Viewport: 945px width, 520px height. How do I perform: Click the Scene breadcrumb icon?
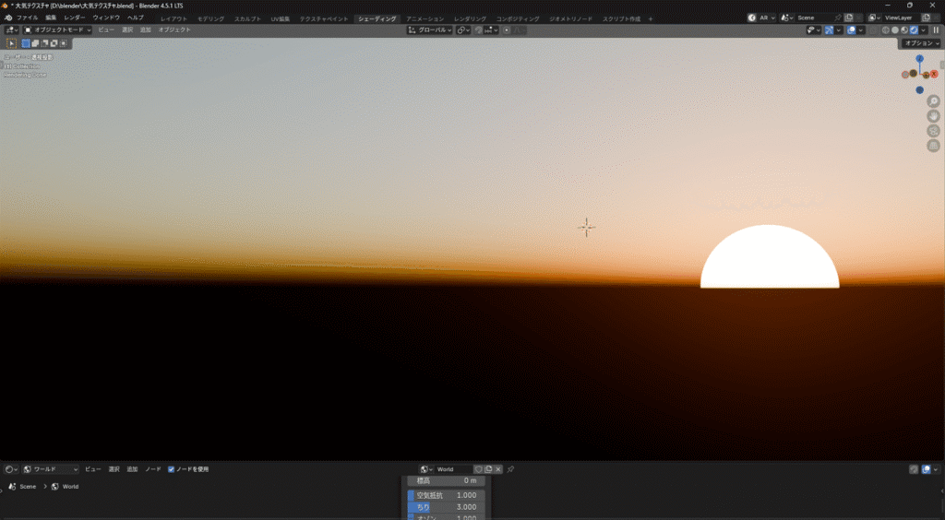[13, 486]
